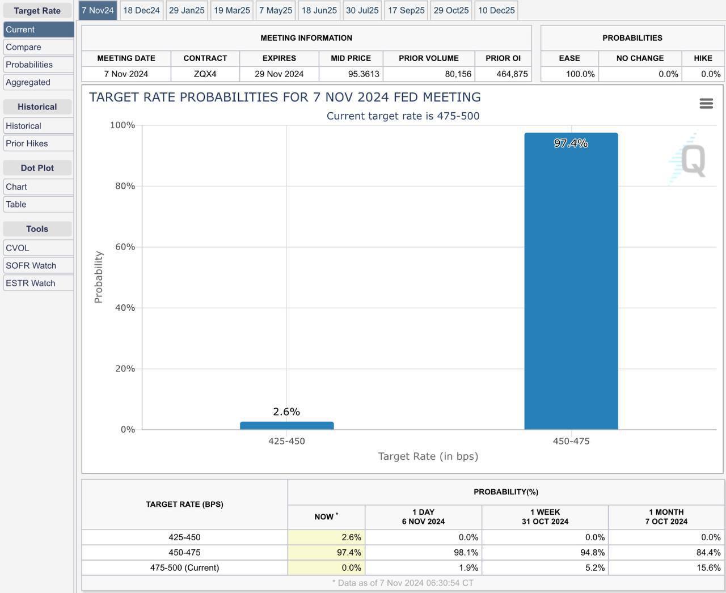Click the 97.4% NOW cell in the table
The height and width of the screenshot is (593, 726).
[x=327, y=552]
